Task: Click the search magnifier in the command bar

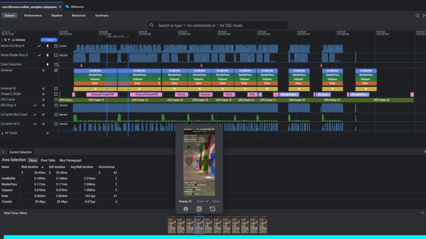Action: [x=152, y=25]
